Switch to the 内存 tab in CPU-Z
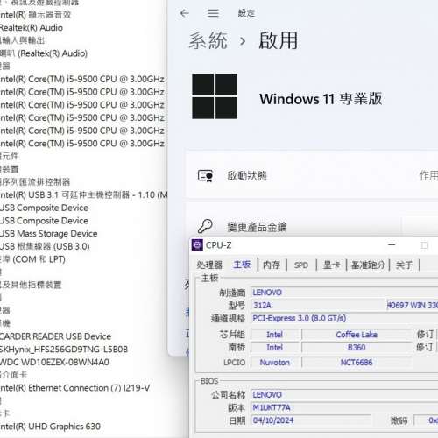This screenshot has width=438, height=438. pyautogui.click(x=272, y=265)
